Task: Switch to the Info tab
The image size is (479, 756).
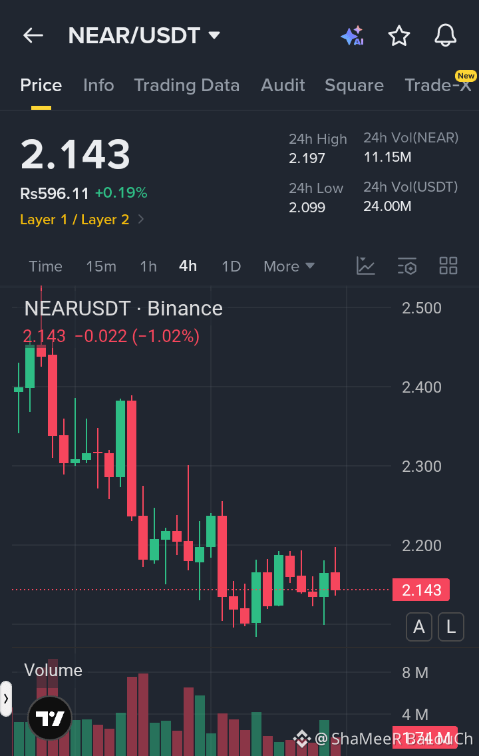Action: 98,85
